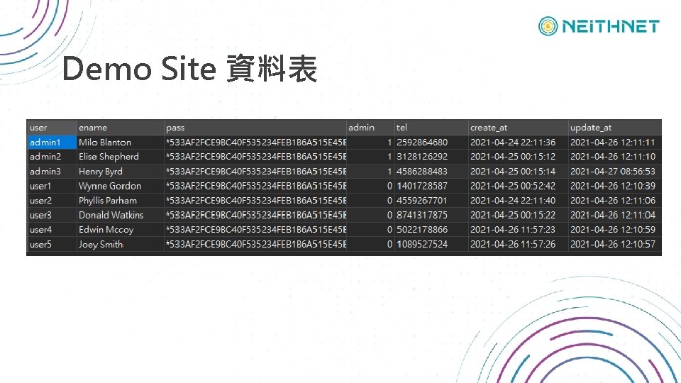Click the 'ename' column header
Screen dimensions: 681x383
121,128
